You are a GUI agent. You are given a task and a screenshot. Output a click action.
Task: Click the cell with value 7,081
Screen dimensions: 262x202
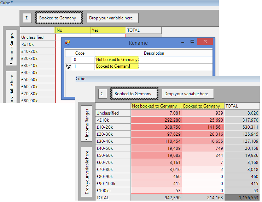tap(156, 113)
